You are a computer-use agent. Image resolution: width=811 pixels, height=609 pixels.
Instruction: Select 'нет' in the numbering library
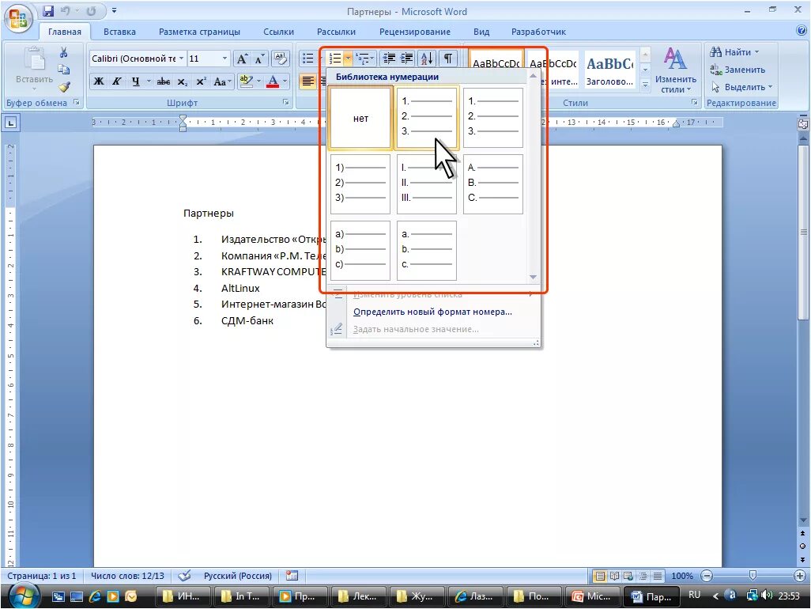click(360, 118)
